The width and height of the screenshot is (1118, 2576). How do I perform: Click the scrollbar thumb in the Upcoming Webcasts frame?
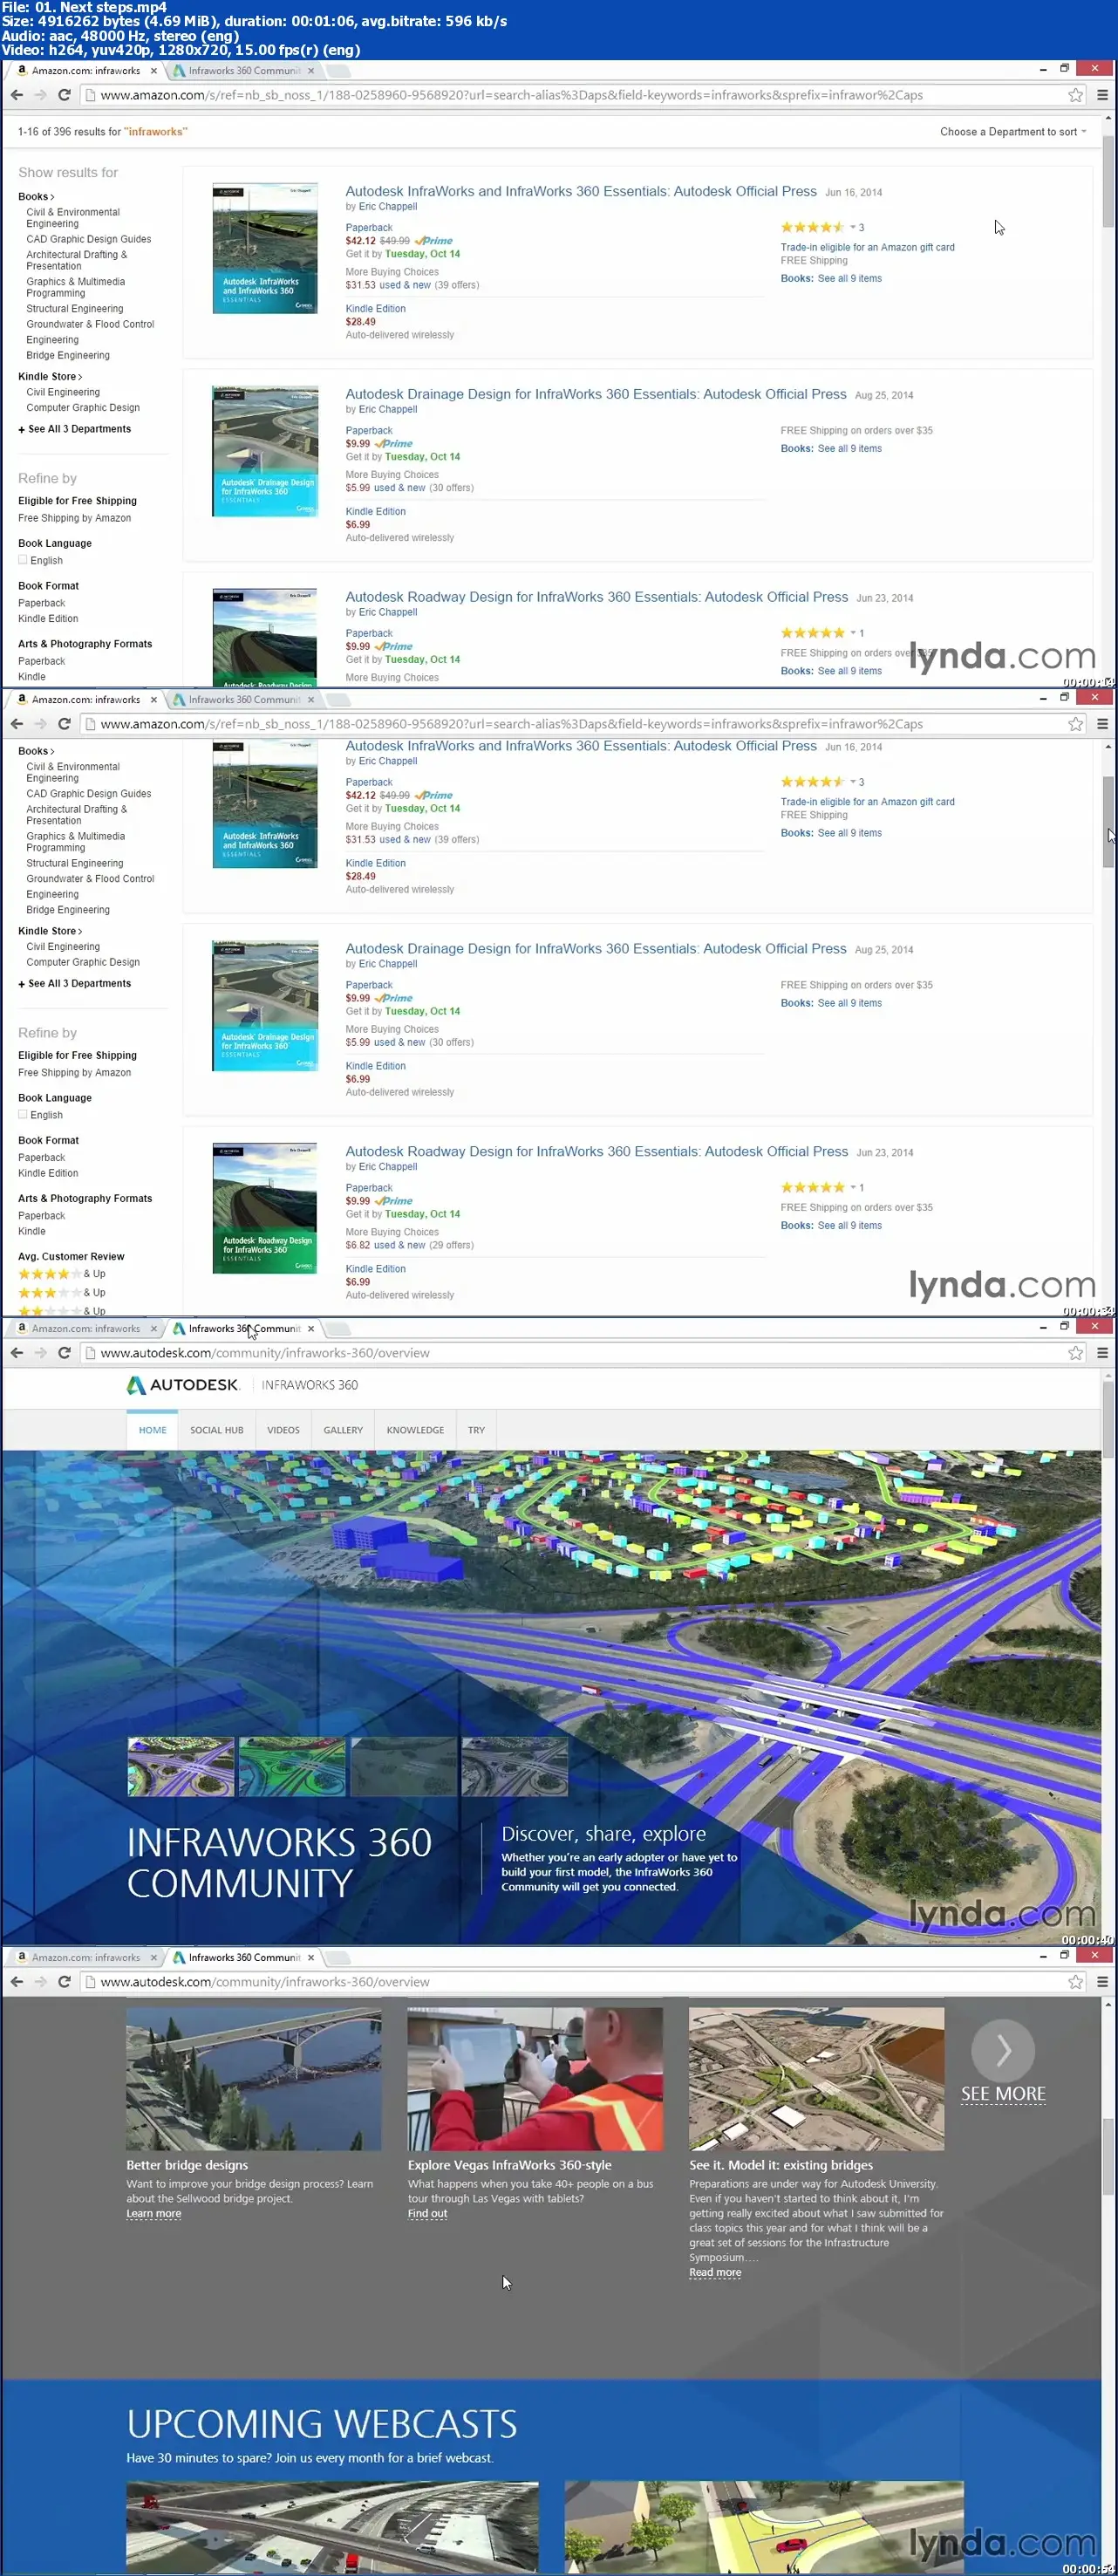[1107, 2157]
